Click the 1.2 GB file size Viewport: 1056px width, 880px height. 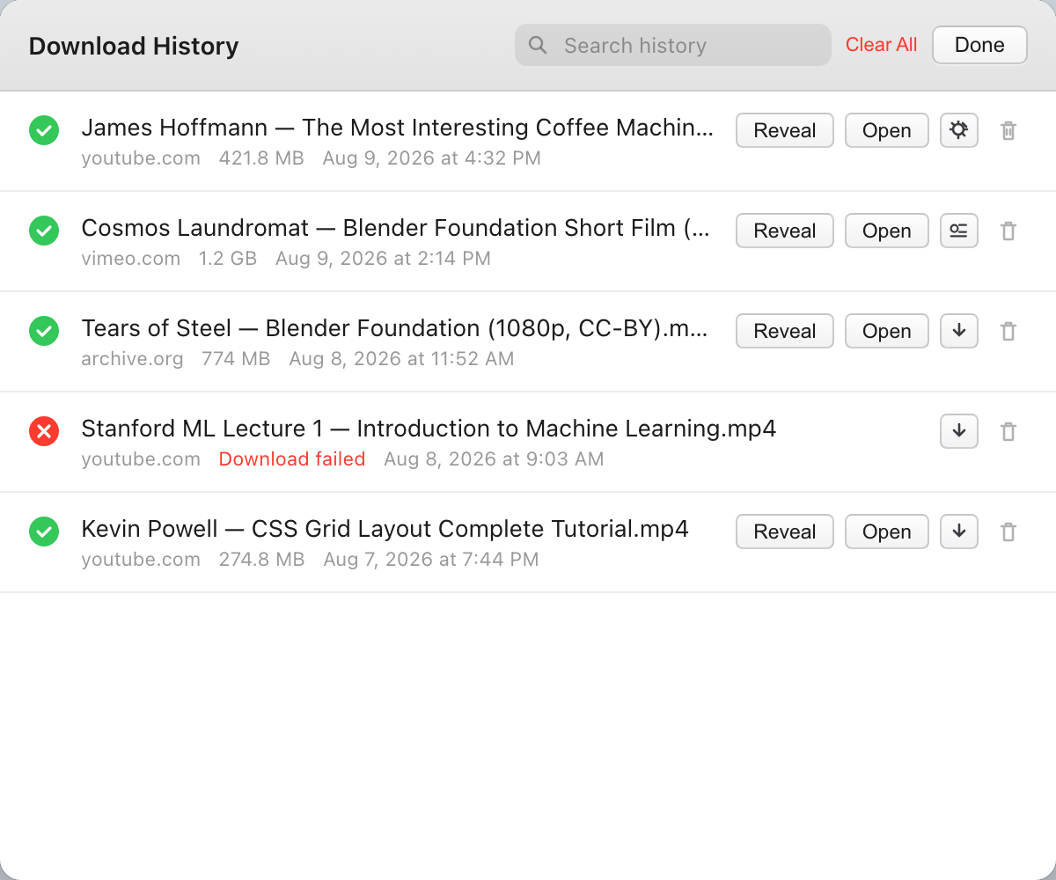tap(227, 258)
